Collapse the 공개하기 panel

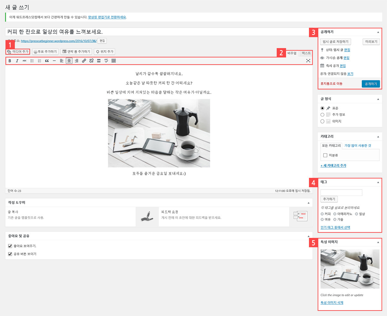(378, 32)
